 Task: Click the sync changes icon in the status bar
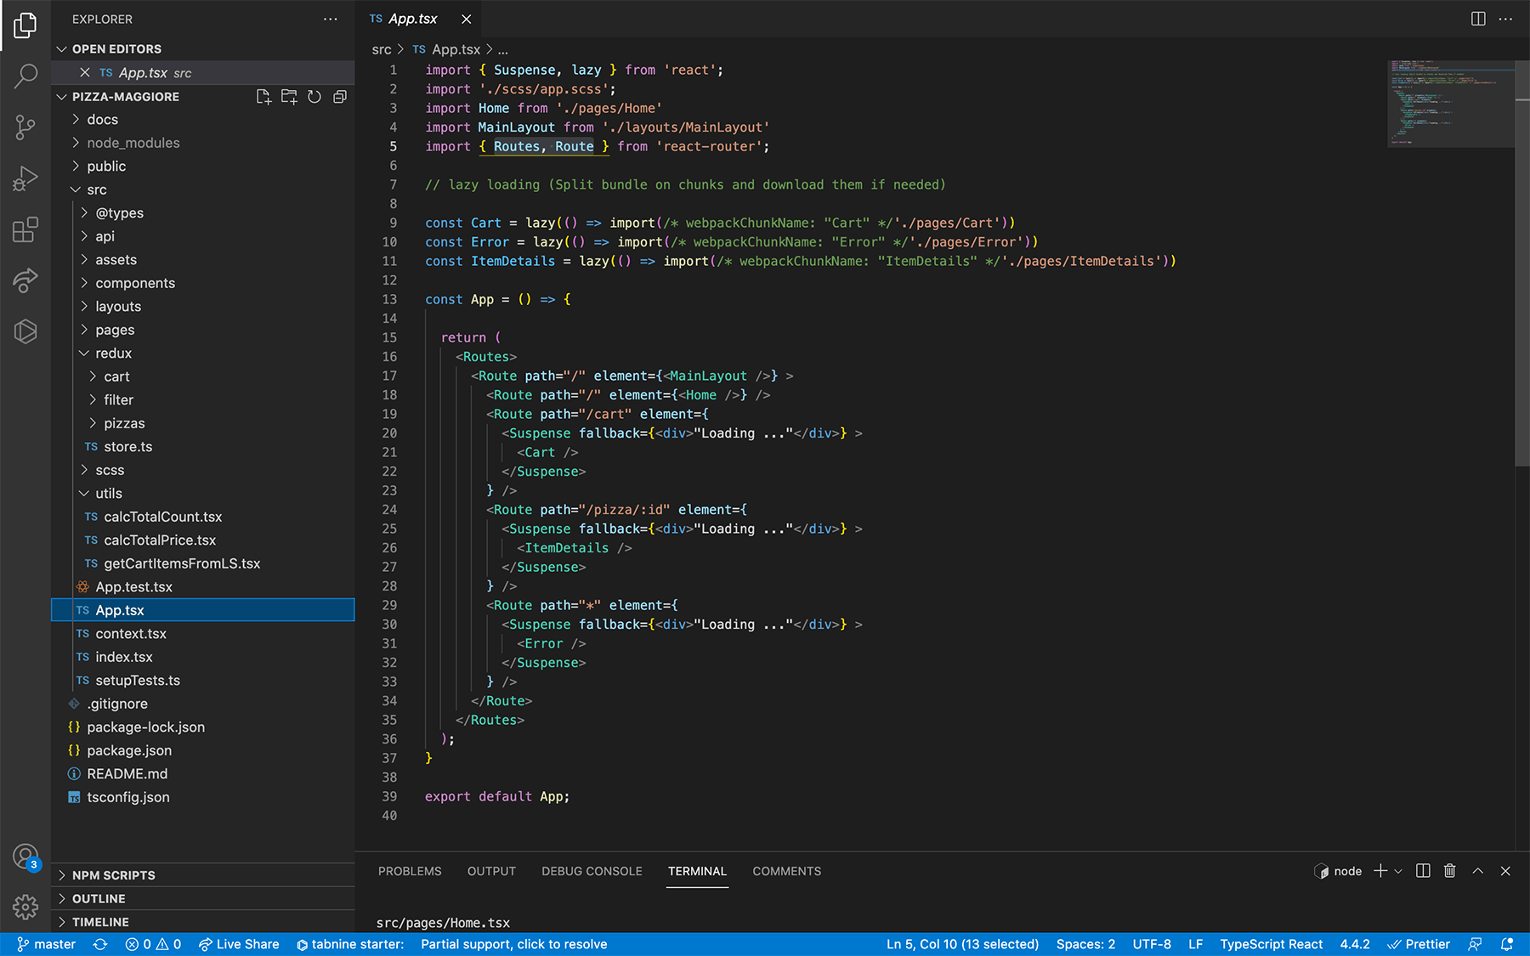point(100,944)
